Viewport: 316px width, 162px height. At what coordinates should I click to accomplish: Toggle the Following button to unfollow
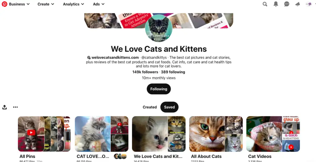click(159, 89)
